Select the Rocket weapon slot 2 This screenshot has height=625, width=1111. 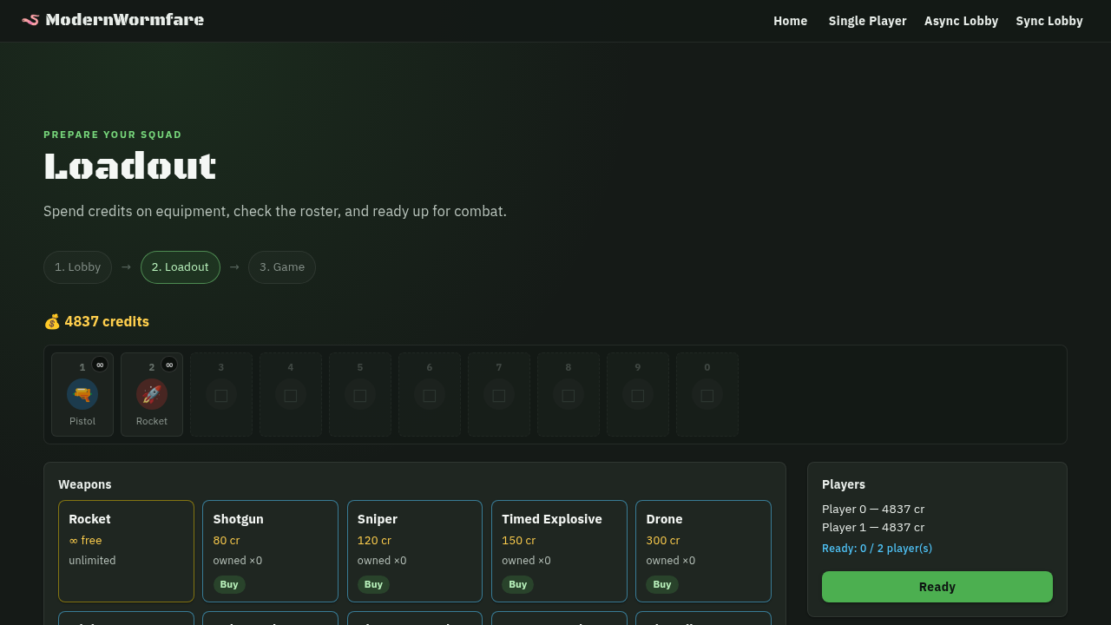pyautogui.click(x=152, y=394)
